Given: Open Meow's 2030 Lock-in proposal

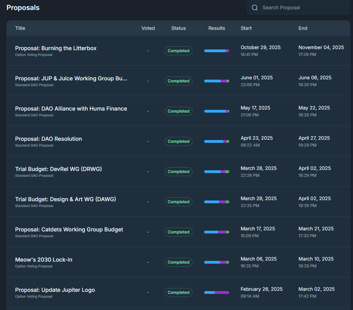Looking at the screenshot, I should pyautogui.click(x=44, y=260).
